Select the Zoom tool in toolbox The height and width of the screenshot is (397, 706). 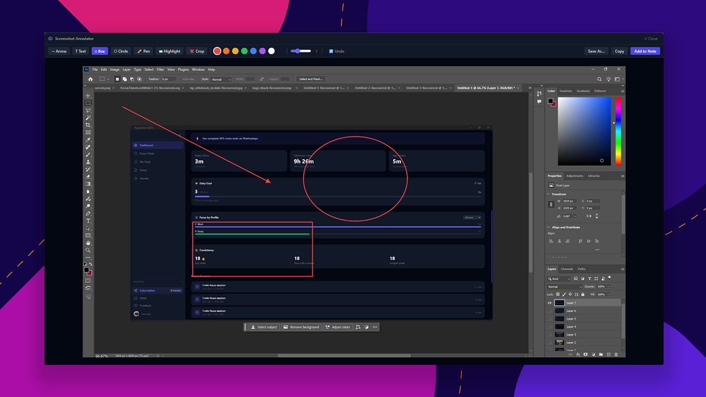point(88,250)
